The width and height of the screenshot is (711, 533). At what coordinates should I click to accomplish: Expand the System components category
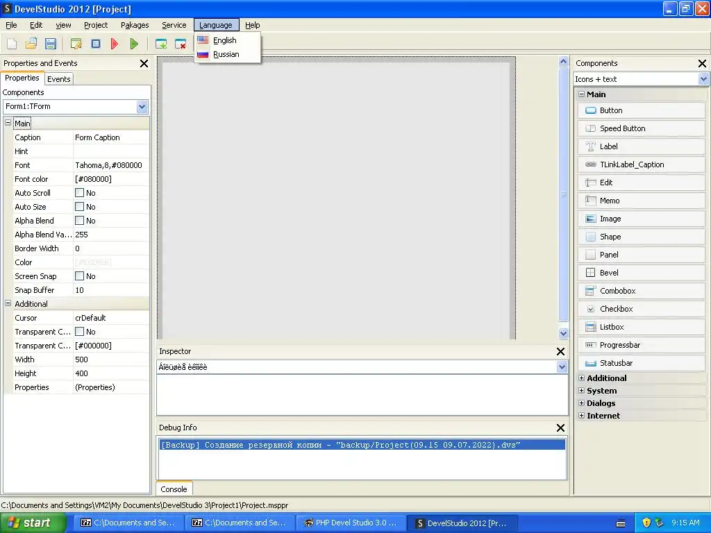click(581, 390)
